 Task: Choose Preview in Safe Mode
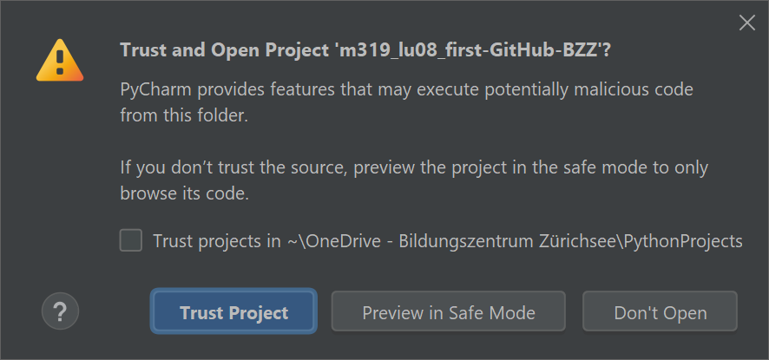point(448,312)
